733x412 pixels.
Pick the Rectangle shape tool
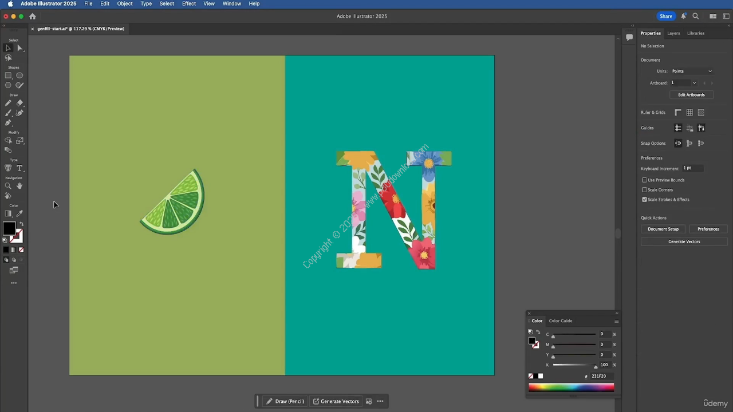8,76
